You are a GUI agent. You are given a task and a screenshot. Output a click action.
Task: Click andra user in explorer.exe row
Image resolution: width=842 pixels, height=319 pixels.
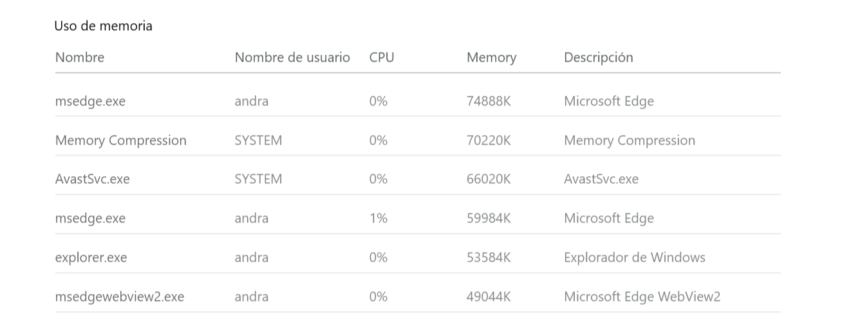(252, 257)
